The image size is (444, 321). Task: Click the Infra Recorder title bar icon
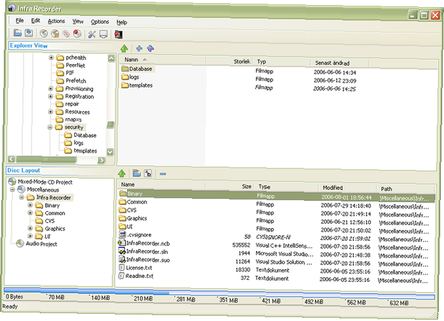[12, 8]
